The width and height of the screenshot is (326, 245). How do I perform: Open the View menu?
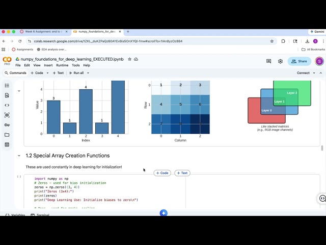(x=37, y=65)
